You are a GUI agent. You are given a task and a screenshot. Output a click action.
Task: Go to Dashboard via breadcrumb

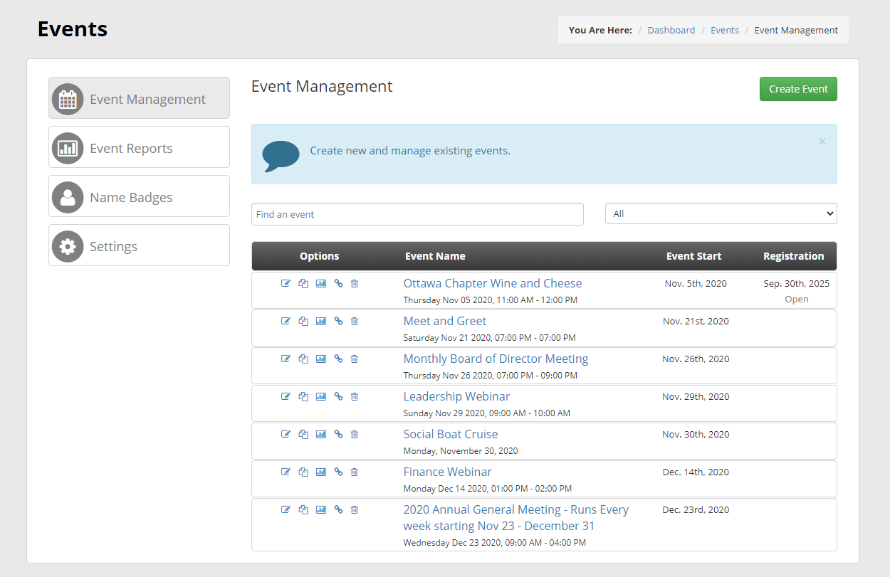[671, 30]
